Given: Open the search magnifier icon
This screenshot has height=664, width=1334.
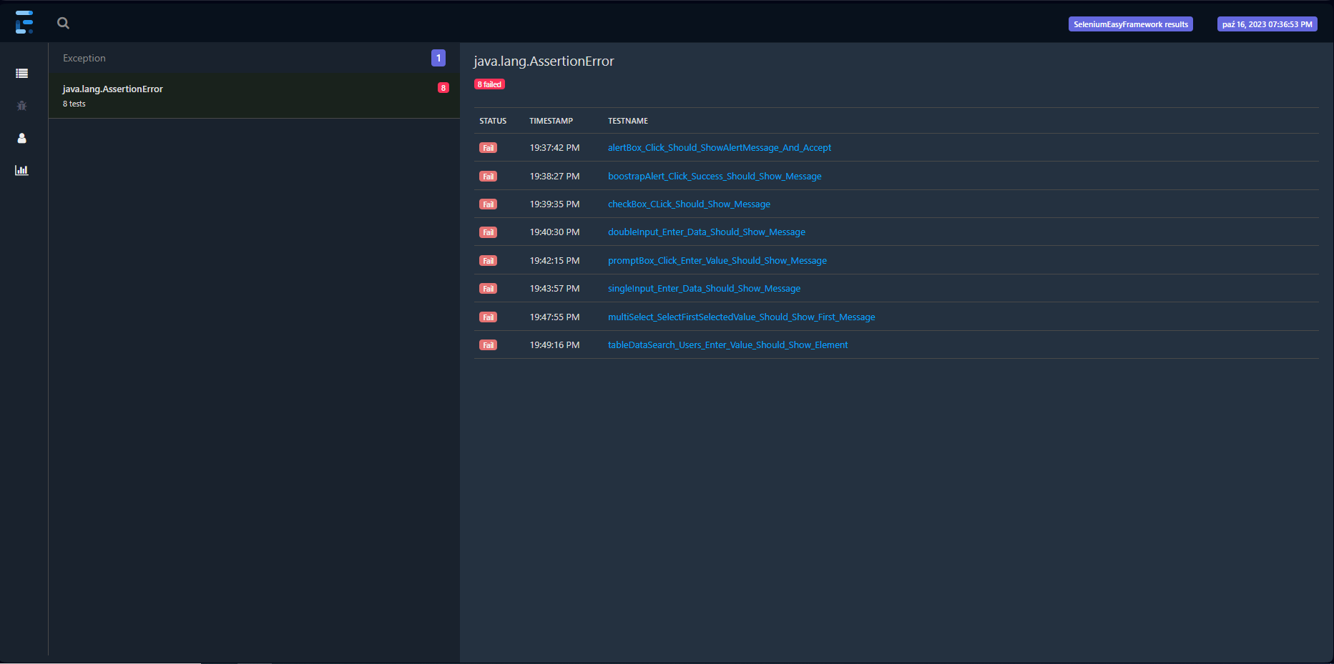Looking at the screenshot, I should [x=64, y=23].
